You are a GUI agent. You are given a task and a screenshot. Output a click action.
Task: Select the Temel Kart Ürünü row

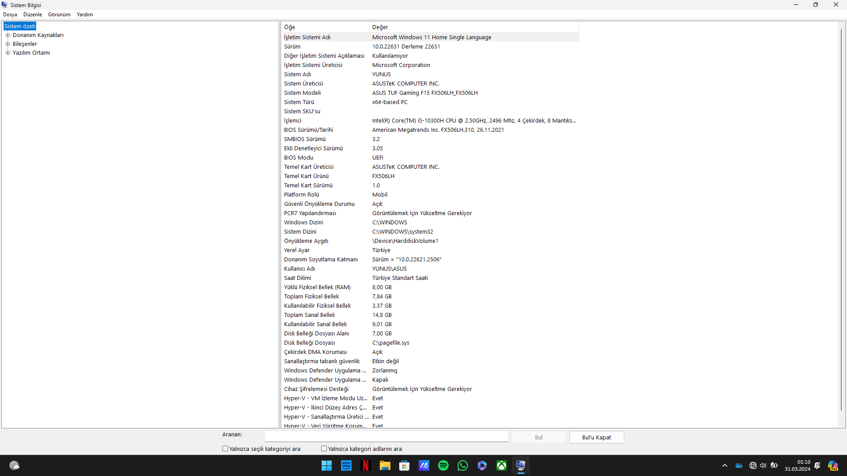431,176
